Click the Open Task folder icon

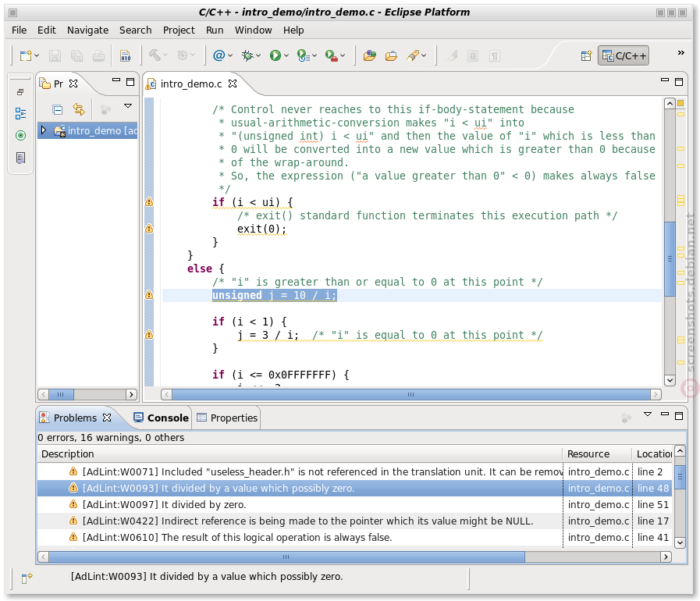pos(391,55)
